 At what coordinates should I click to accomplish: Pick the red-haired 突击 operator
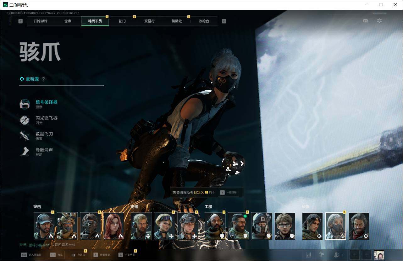click(x=114, y=226)
